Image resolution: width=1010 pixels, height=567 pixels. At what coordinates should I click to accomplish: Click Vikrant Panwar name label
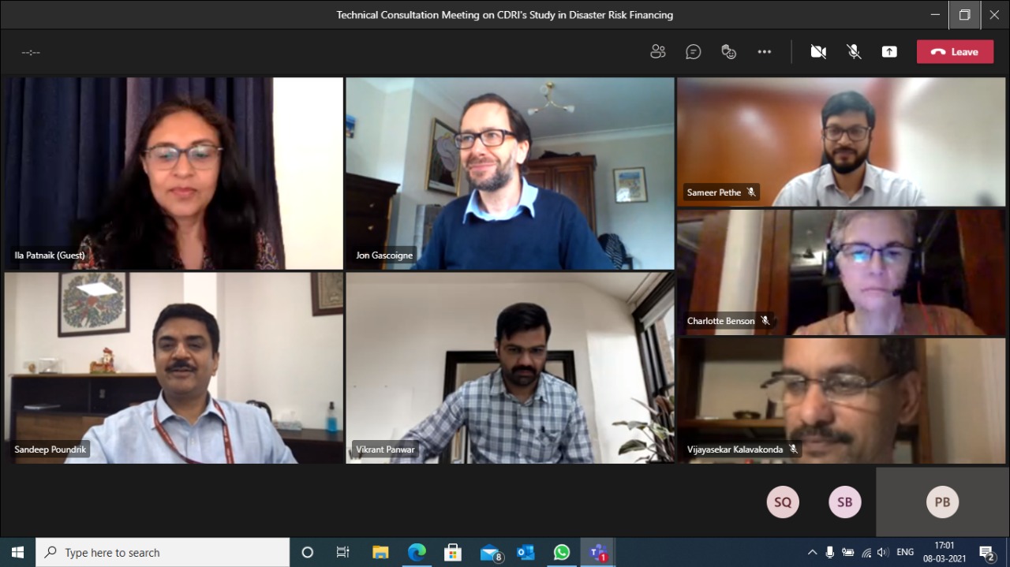click(385, 449)
